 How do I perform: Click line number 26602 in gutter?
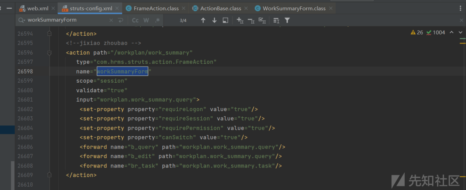25,109
